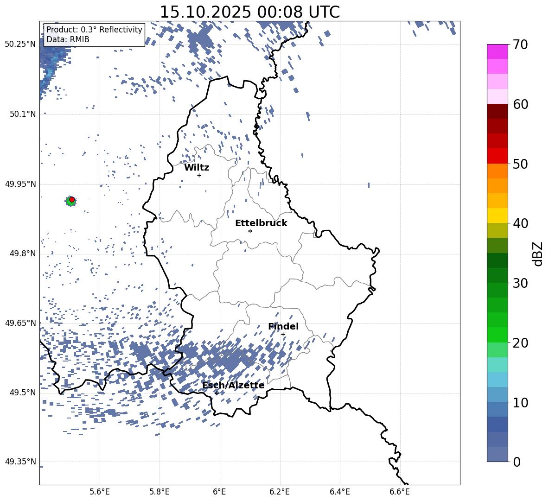Click the Ettelbruck station cross marker
Viewport: 549px width, 501px height.
250,231
